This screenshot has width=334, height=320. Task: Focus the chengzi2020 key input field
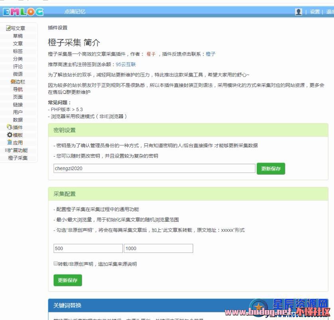click(x=154, y=169)
